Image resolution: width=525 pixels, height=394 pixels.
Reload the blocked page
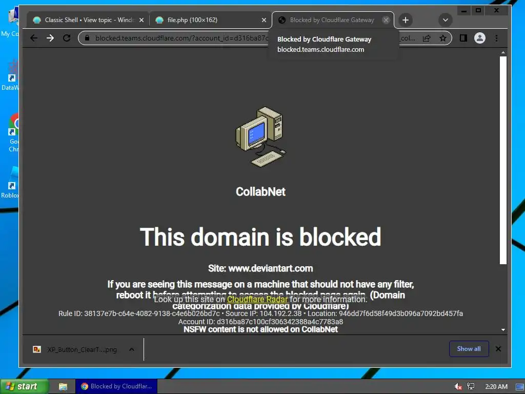pyautogui.click(x=67, y=38)
